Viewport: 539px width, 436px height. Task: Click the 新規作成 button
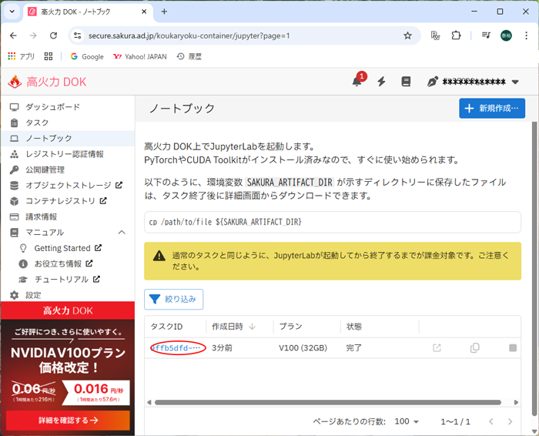point(492,109)
